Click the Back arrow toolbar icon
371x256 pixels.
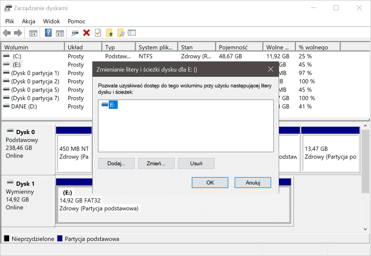click(x=7, y=33)
